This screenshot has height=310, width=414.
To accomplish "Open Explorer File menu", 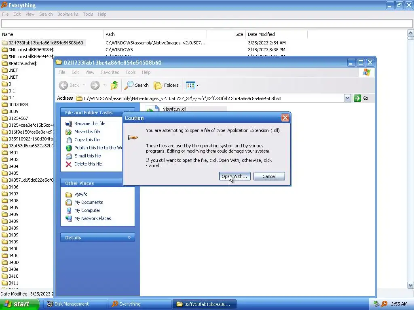I will point(62,72).
